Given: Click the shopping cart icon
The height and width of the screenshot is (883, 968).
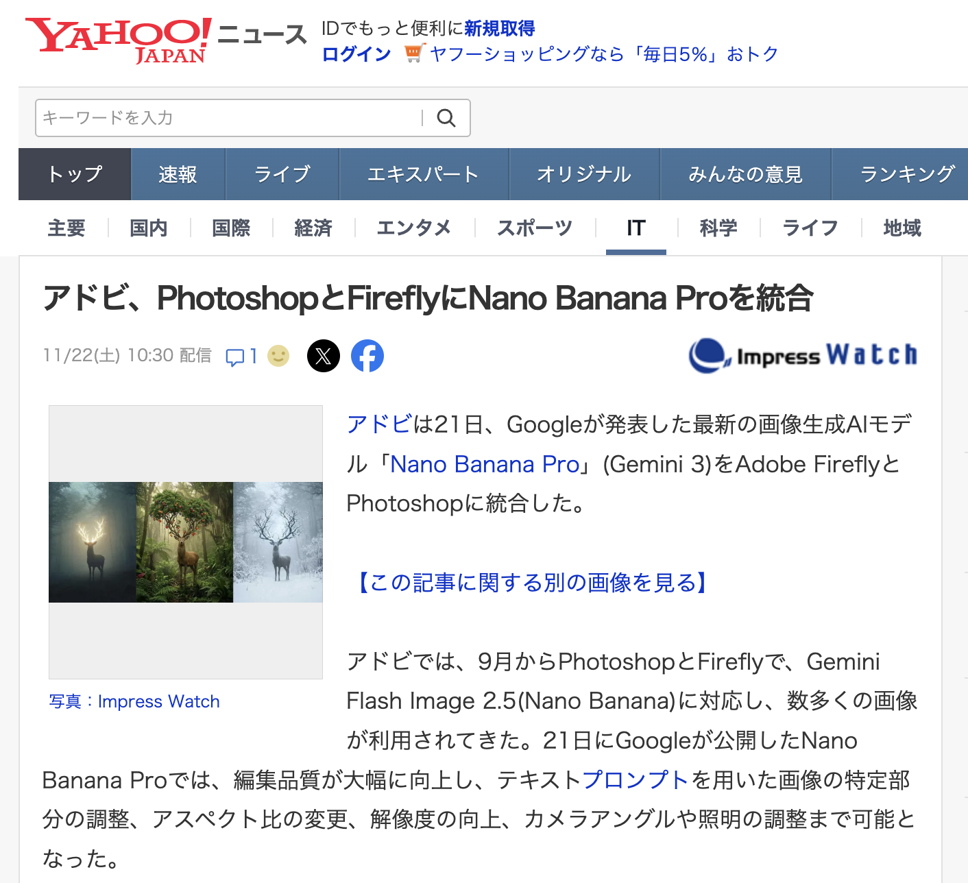Looking at the screenshot, I should pyautogui.click(x=414, y=53).
